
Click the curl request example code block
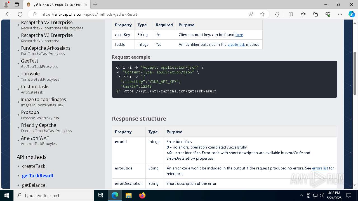pos(224,79)
